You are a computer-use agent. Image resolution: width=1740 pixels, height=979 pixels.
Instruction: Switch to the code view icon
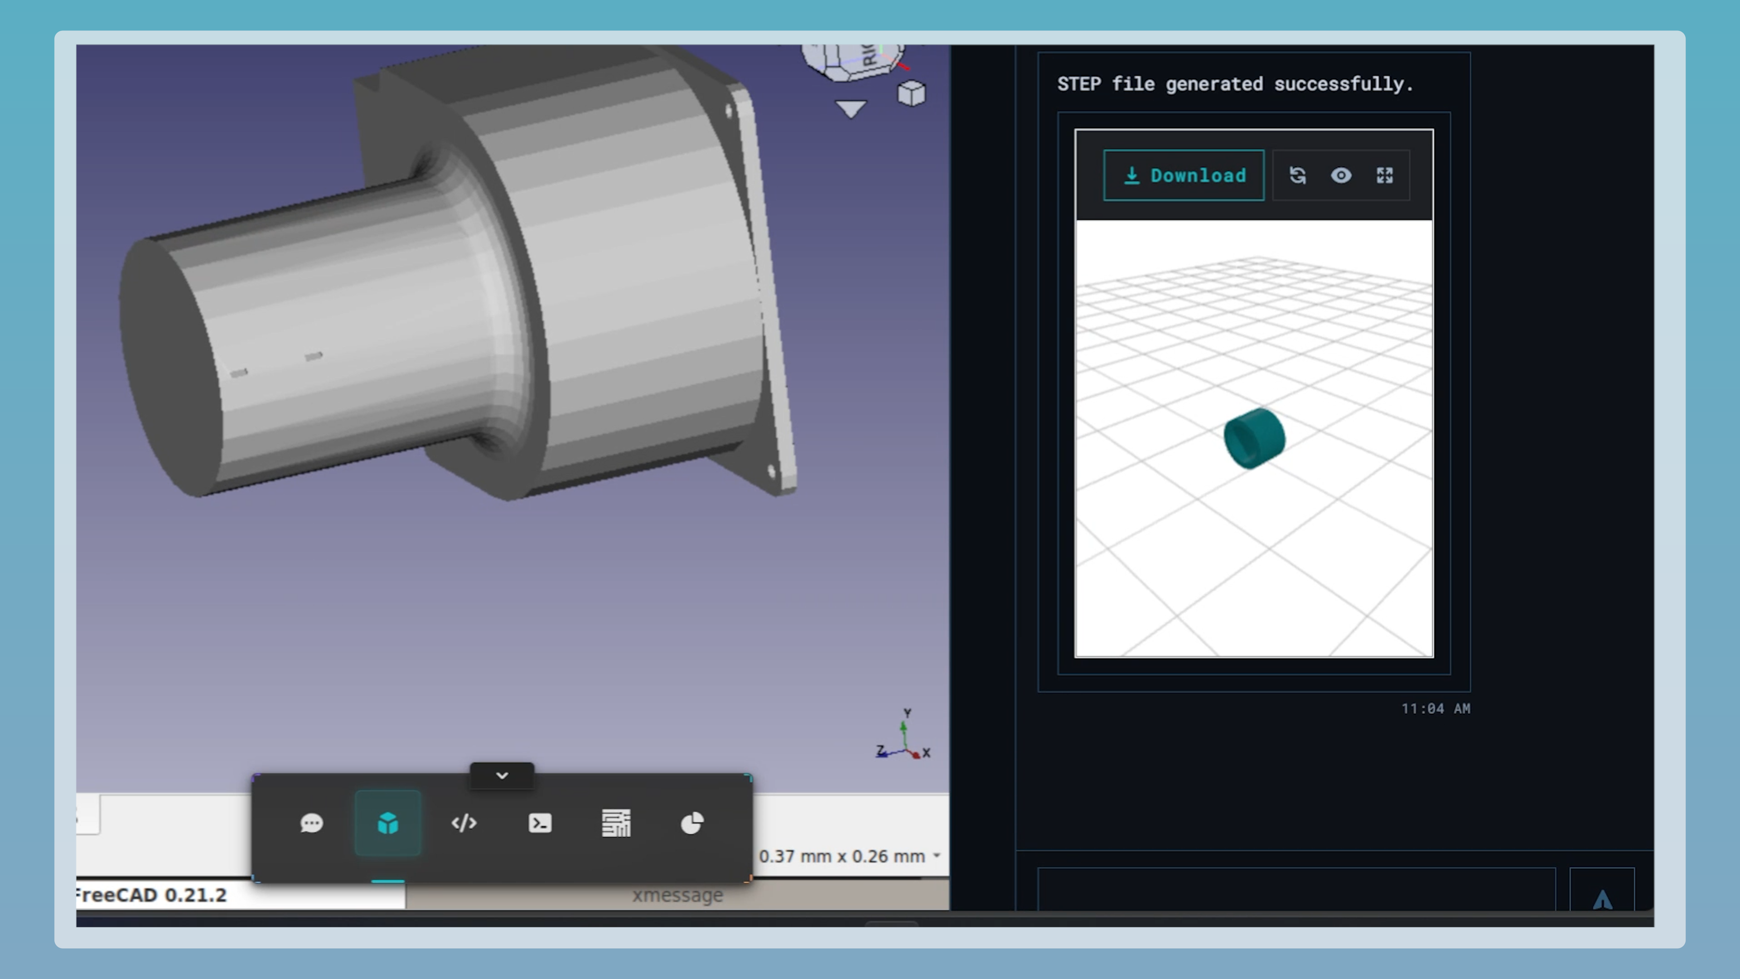tap(464, 823)
